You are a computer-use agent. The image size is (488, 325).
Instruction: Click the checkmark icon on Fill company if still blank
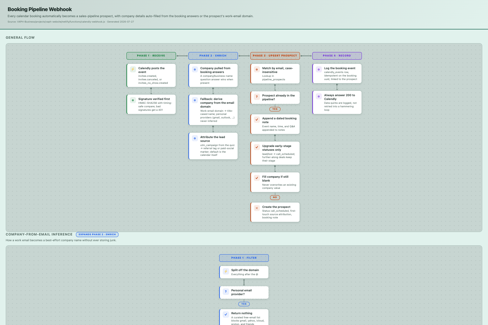(257, 178)
